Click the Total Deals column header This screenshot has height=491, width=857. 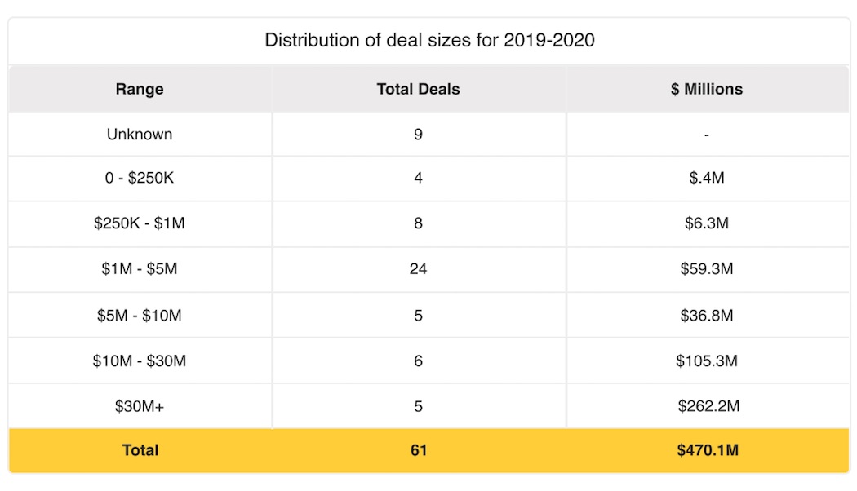[418, 89]
